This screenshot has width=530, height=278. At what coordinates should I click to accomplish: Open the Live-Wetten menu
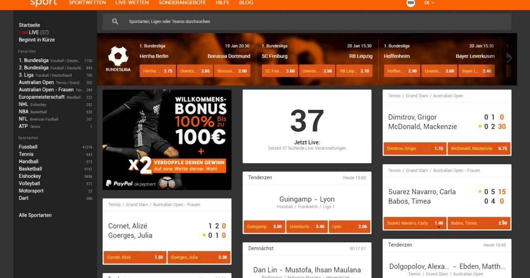click(x=132, y=3)
